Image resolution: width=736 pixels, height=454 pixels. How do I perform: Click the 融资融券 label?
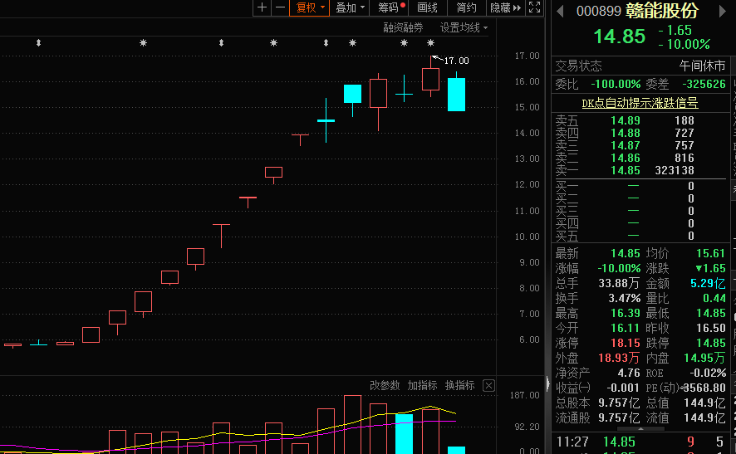[x=403, y=27]
